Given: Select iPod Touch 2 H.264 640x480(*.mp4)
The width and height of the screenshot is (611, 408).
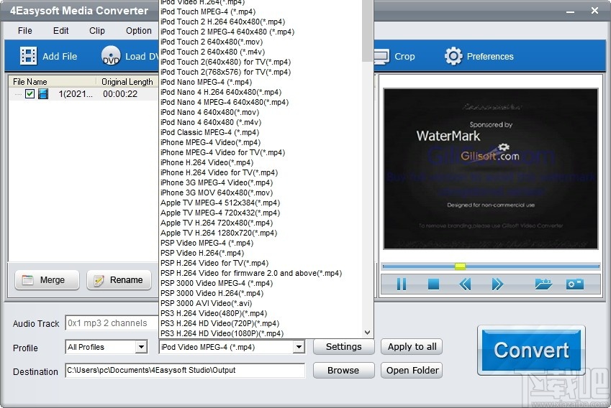Looking at the screenshot, I should (x=223, y=22).
